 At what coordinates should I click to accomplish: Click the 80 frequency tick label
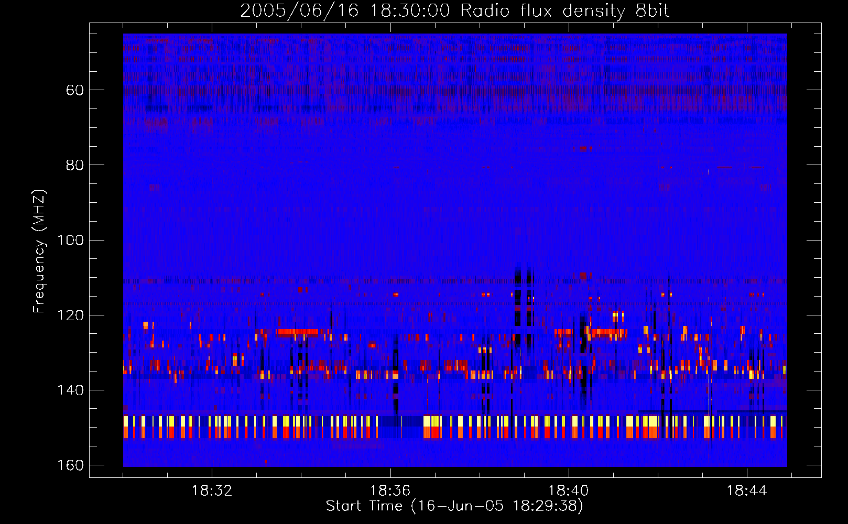pyautogui.click(x=75, y=165)
